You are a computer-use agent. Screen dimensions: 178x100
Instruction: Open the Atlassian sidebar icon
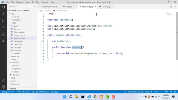coord(3,41)
